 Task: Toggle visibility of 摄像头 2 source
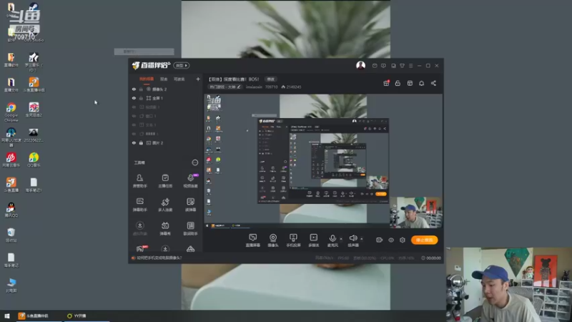pyautogui.click(x=134, y=89)
